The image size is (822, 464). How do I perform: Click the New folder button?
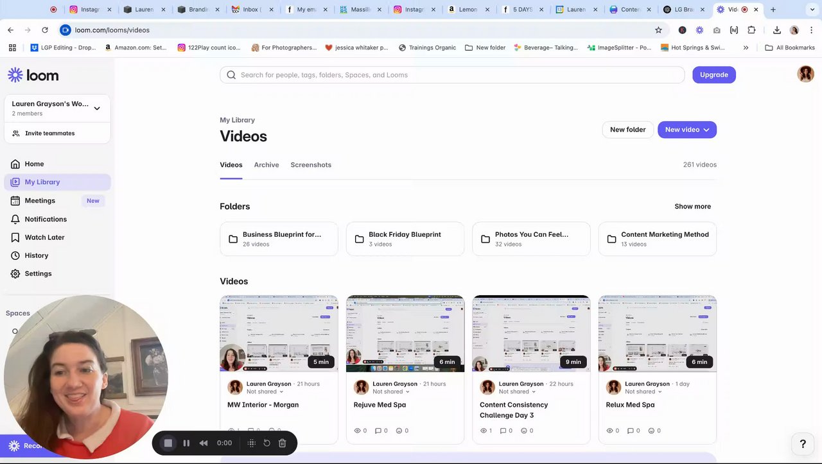click(x=627, y=130)
